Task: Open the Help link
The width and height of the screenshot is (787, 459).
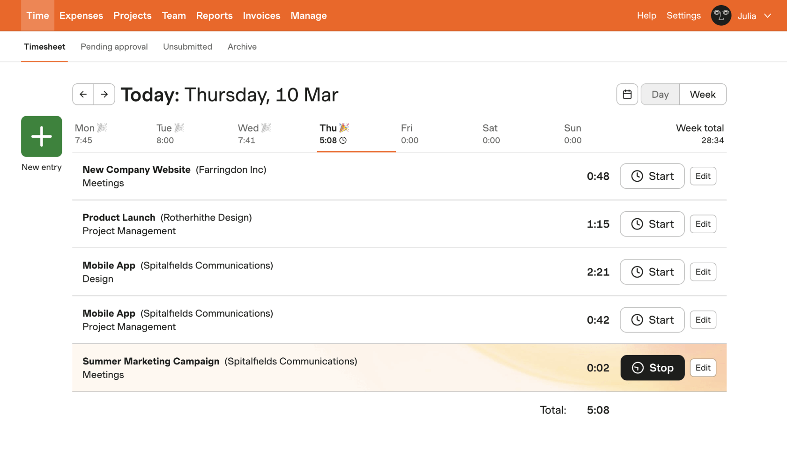Action: click(646, 15)
